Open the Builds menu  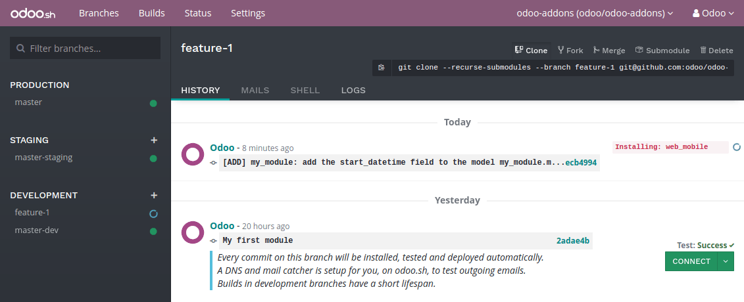pyautogui.click(x=152, y=13)
